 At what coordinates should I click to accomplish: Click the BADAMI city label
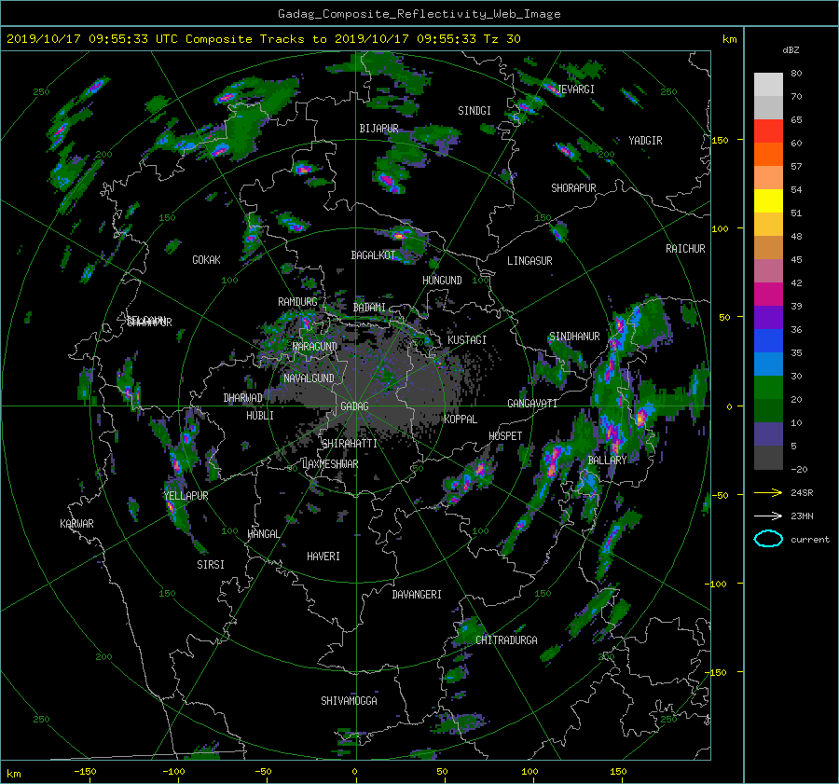tap(369, 308)
